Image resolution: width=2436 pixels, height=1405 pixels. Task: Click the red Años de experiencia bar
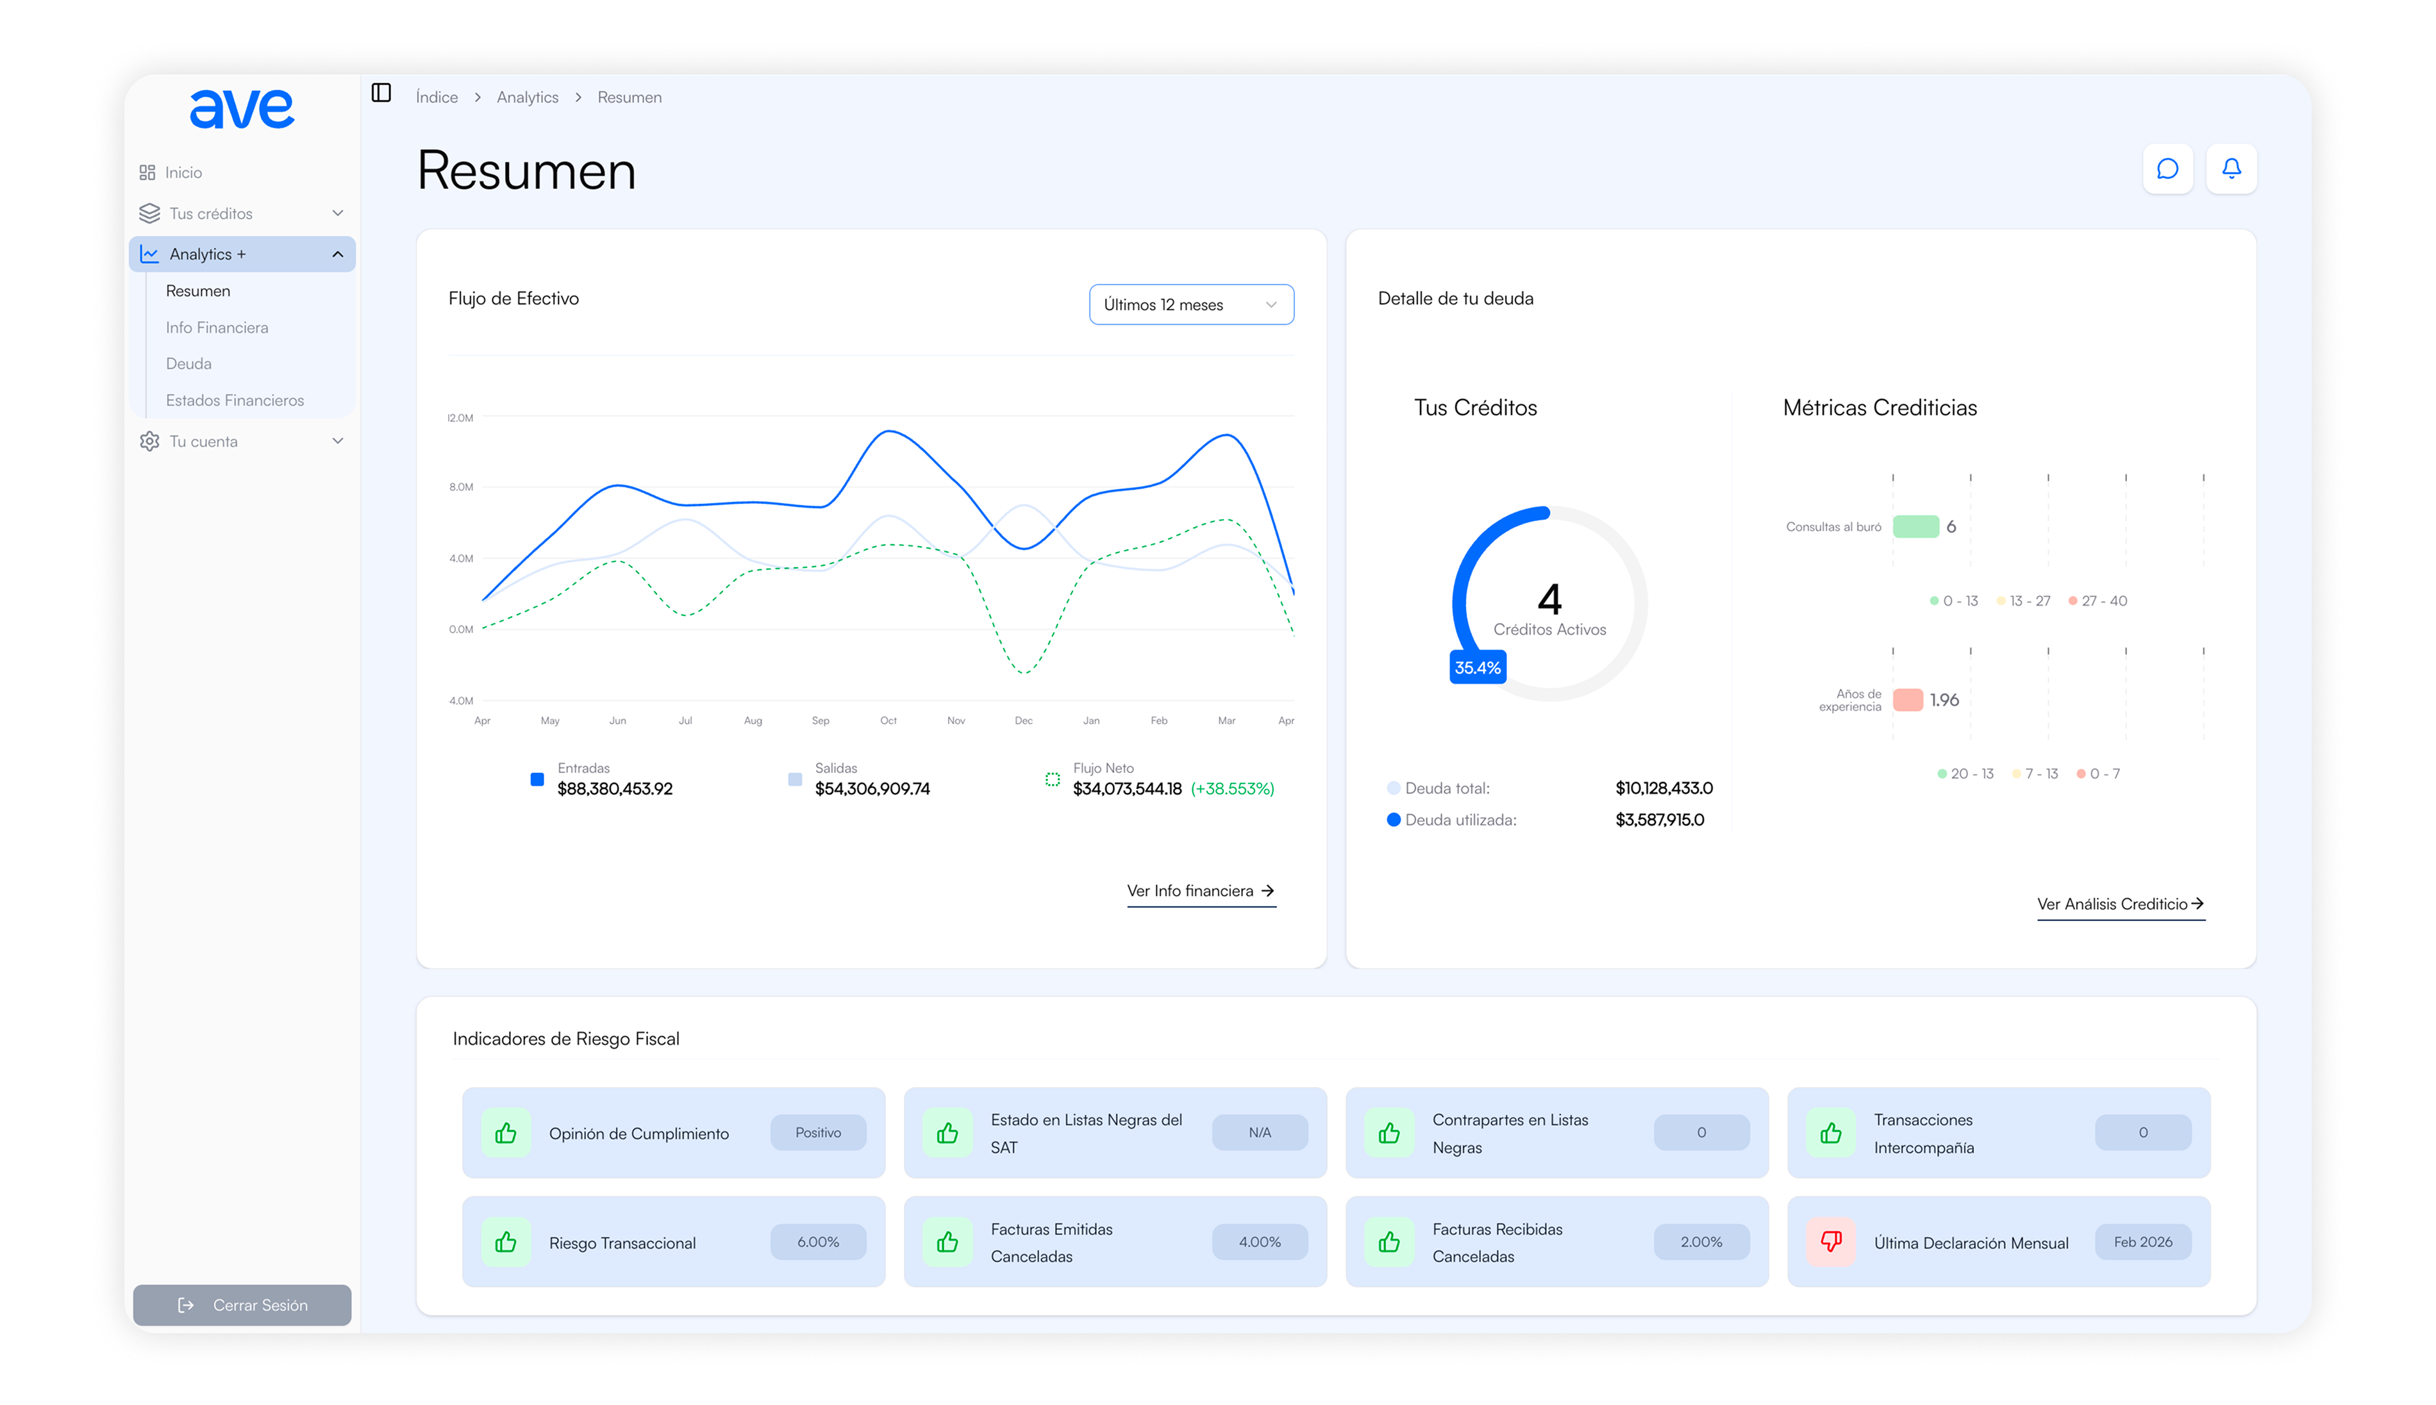point(1908,699)
